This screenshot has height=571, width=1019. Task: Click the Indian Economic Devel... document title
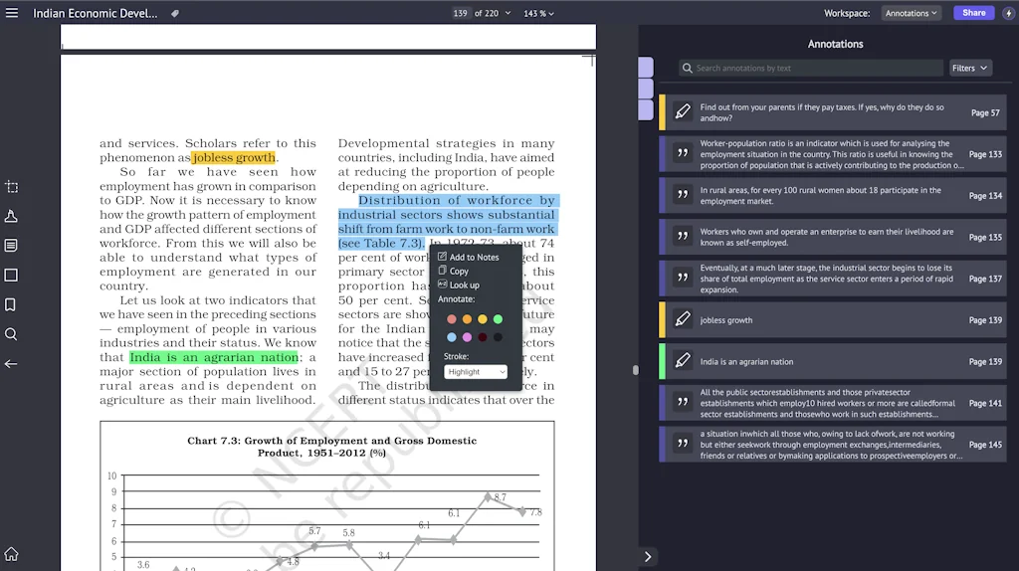click(96, 13)
